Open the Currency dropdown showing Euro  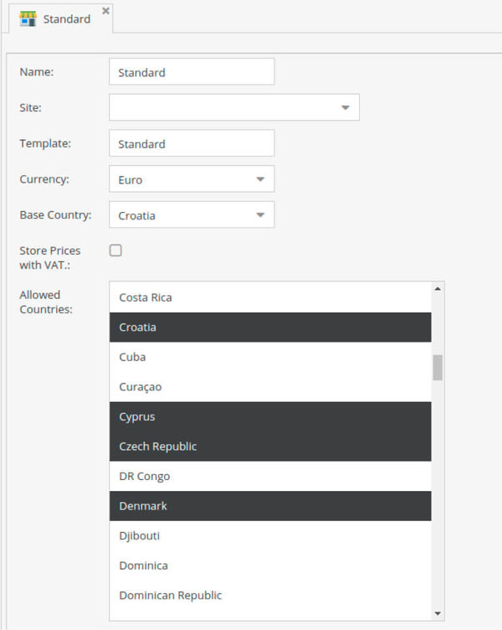pyautogui.click(x=192, y=179)
